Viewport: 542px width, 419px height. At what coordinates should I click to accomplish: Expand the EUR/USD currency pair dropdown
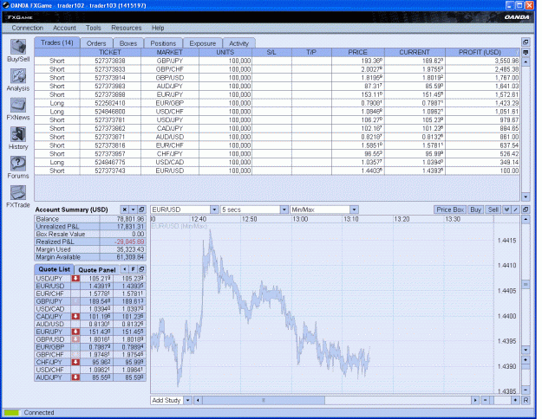[214, 209]
